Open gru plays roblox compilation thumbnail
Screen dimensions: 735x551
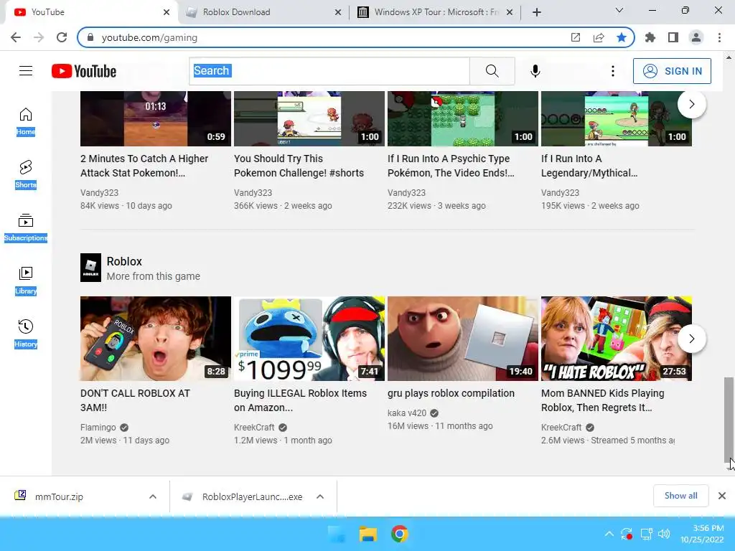click(x=463, y=339)
